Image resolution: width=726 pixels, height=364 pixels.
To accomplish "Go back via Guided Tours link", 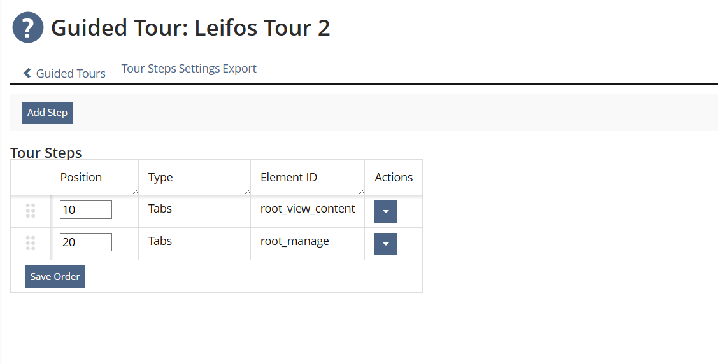I will pos(71,73).
